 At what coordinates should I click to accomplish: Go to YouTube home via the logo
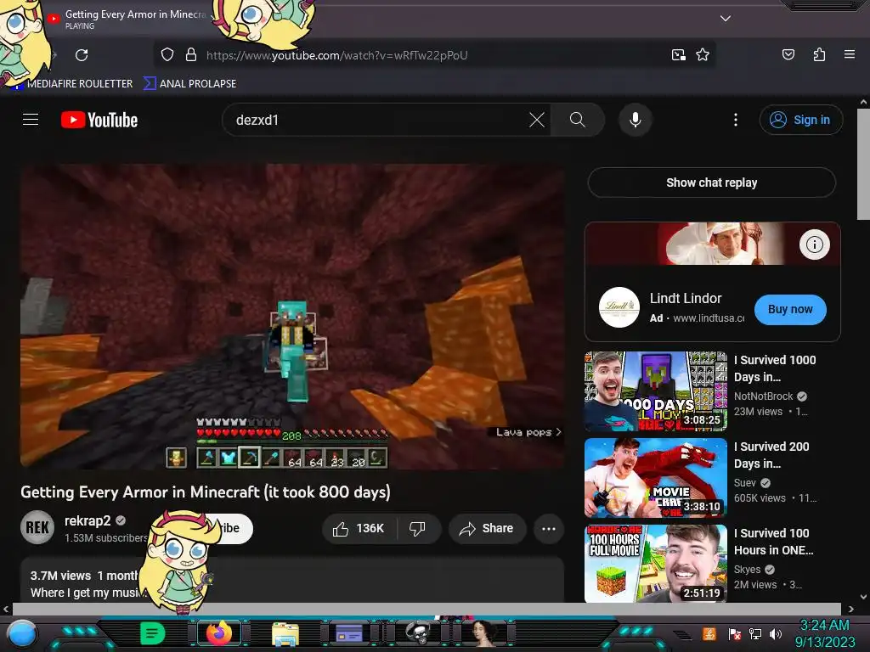coord(99,120)
